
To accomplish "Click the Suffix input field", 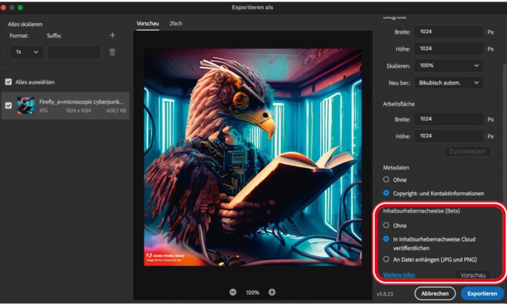I will 73,53.
